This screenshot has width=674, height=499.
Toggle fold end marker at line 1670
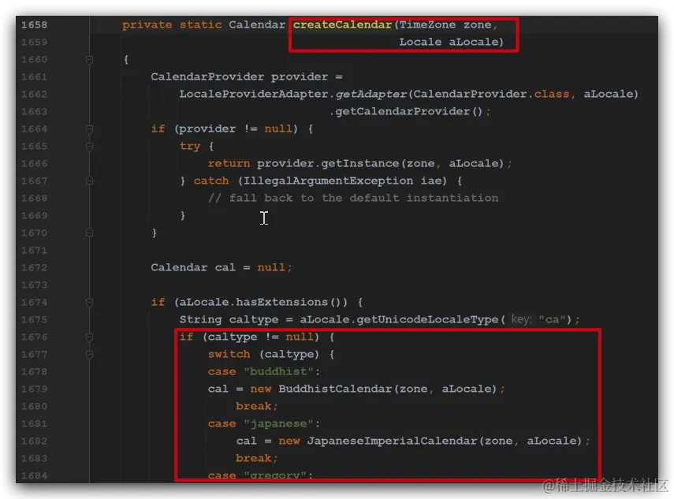[89, 233]
